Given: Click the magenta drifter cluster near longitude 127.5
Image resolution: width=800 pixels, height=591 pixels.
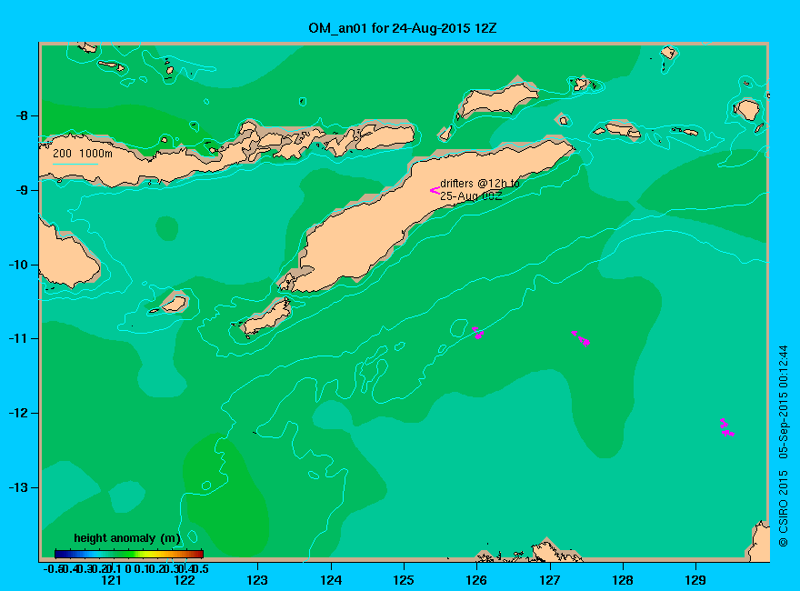Looking at the screenshot, I should tap(581, 338).
